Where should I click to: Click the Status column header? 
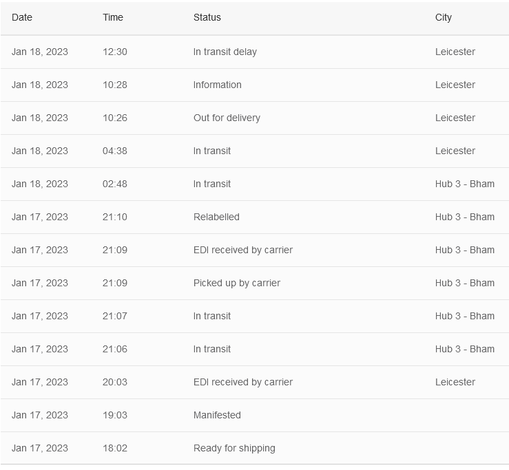207,17
